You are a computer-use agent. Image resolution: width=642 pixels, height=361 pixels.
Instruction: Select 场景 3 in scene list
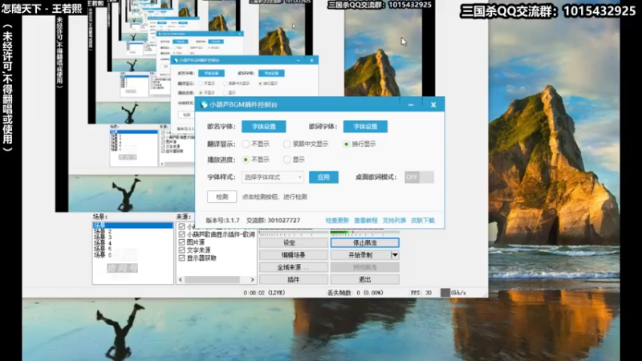pos(132,237)
